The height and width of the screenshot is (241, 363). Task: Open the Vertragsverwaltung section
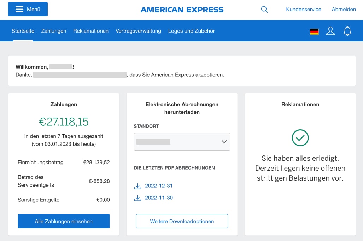pyautogui.click(x=138, y=31)
